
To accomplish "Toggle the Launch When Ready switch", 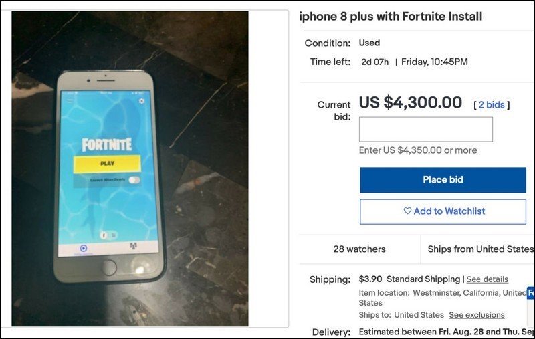I will coord(134,180).
